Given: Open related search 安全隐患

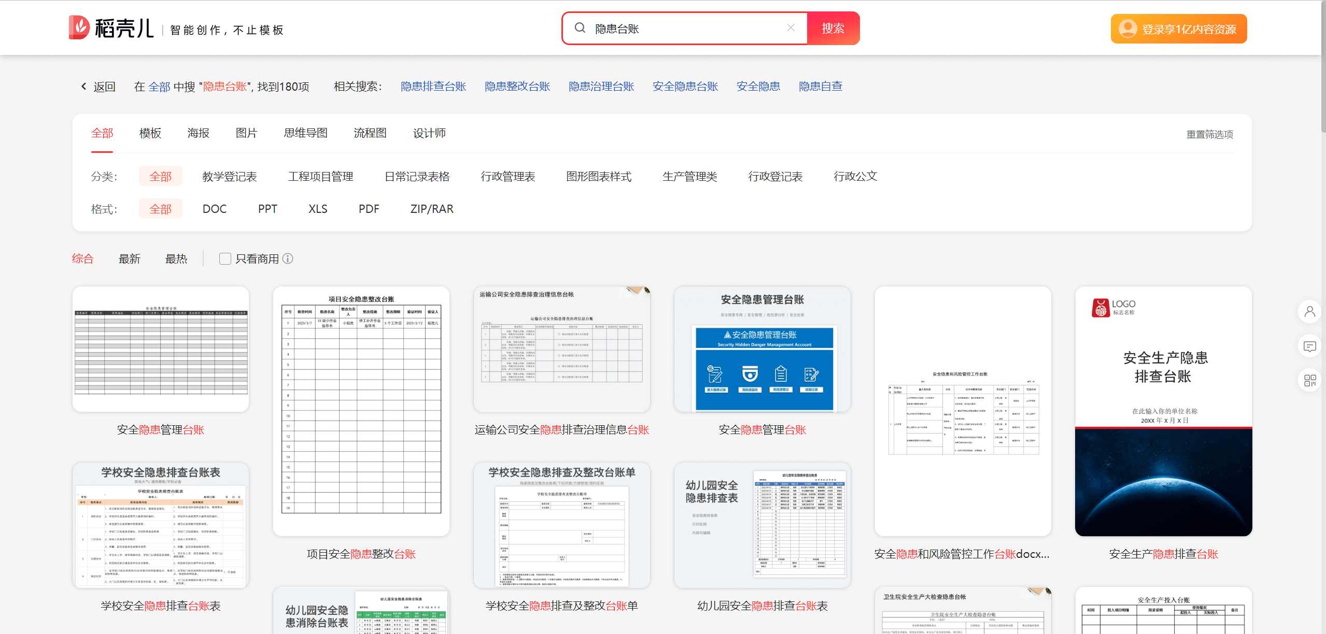Looking at the screenshot, I should point(758,87).
